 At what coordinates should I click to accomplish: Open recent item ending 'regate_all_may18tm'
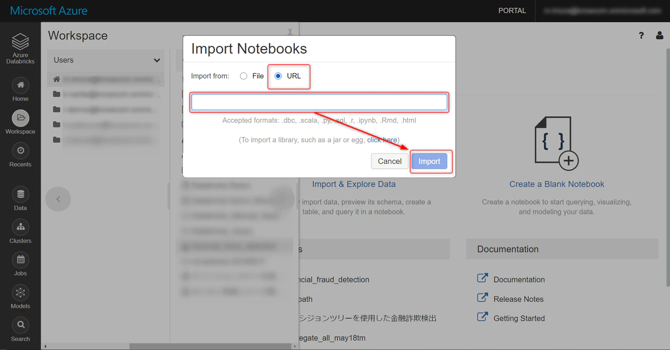coord(332,338)
